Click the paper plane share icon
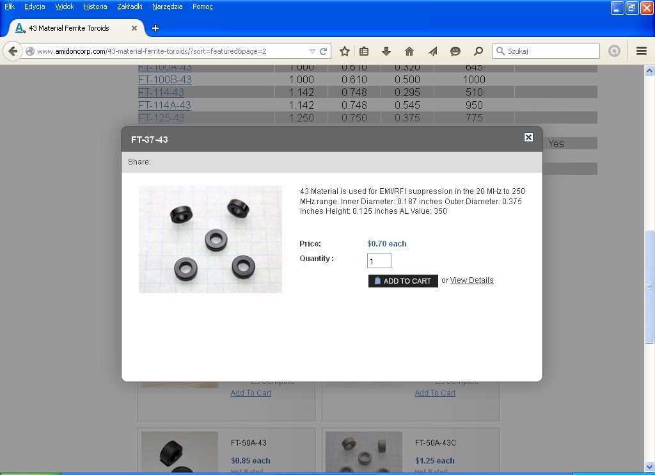This screenshot has width=655, height=475. pos(432,51)
